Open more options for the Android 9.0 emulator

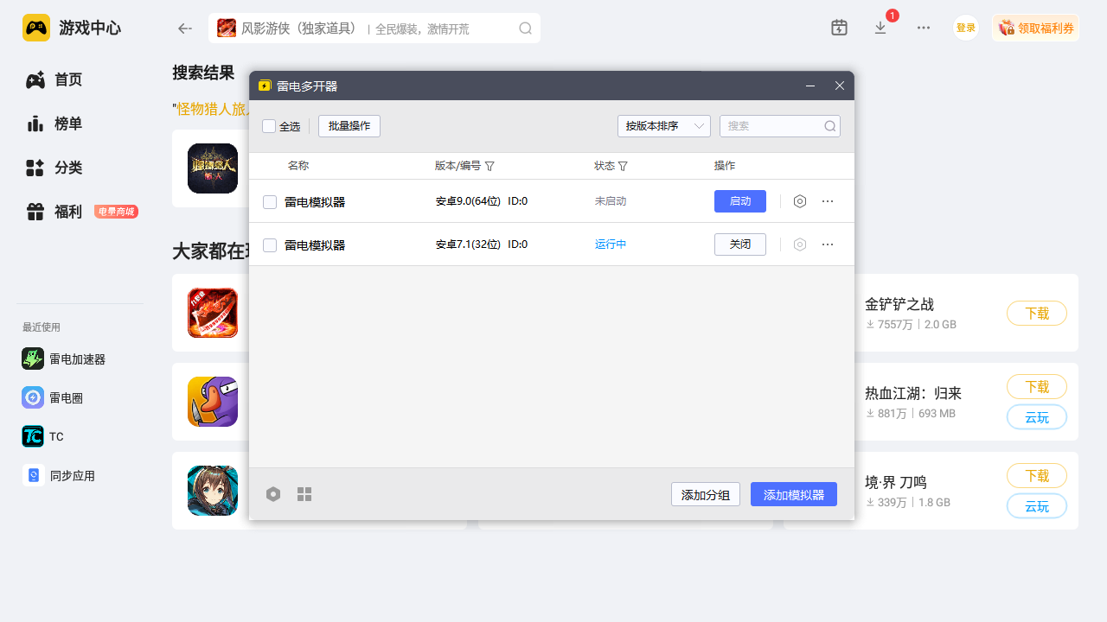point(828,201)
